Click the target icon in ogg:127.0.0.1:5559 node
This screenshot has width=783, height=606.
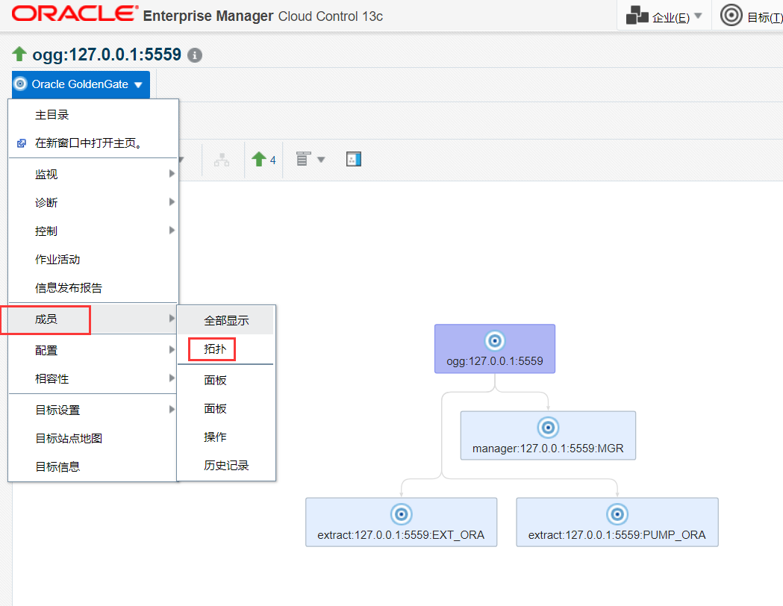coord(495,341)
